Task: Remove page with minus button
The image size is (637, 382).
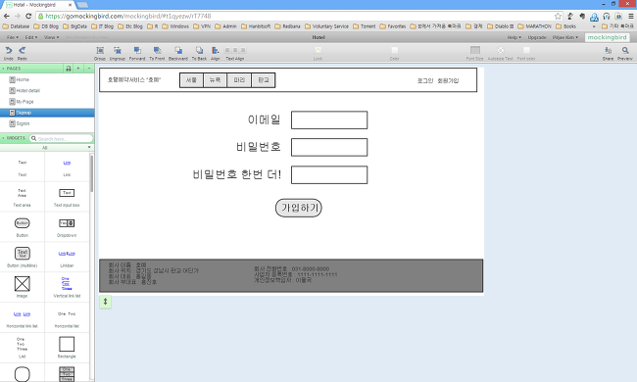Action: click(89, 69)
